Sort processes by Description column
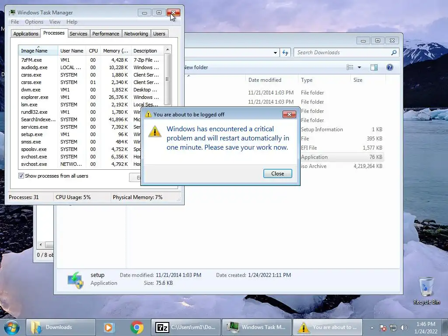 point(147,51)
